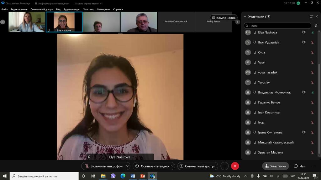Click the red leave meeting button

[x=235, y=166]
